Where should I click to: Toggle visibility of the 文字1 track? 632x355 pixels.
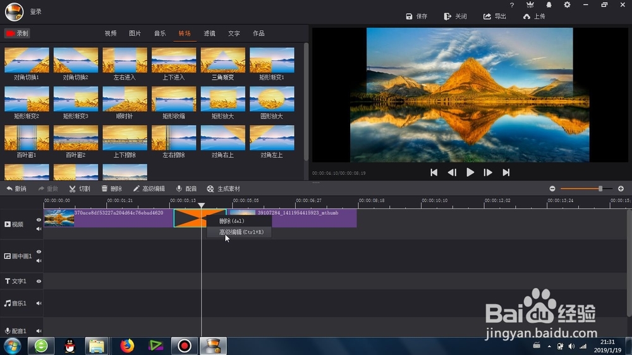pyautogui.click(x=39, y=281)
